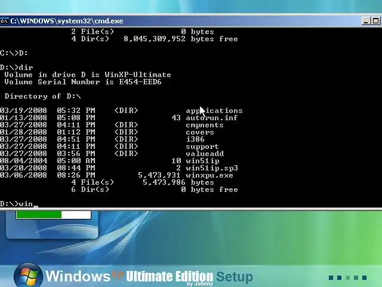The height and width of the screenshot is (287, 382).
Task: Click the 'covers' directory entry
Action: point(200,132)
